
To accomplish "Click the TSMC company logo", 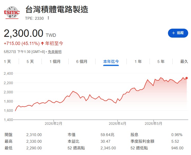I will tap(12, 13).
